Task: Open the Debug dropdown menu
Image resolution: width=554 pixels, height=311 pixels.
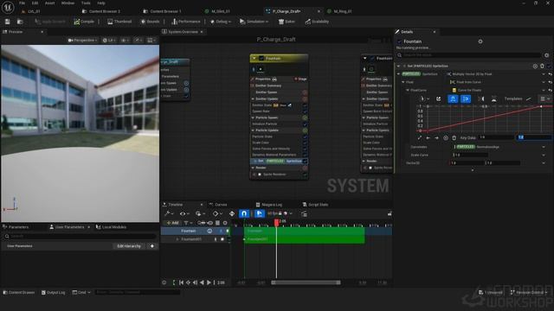Action: pos(221,22)
